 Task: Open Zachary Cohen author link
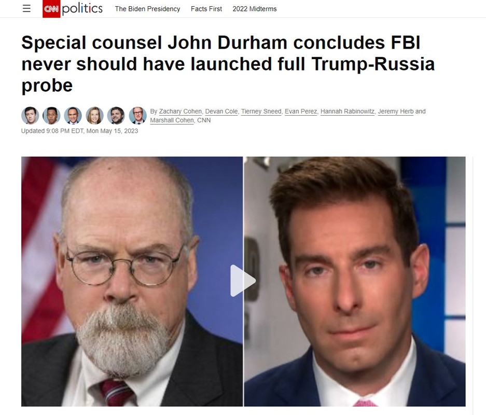click(180, 111)
